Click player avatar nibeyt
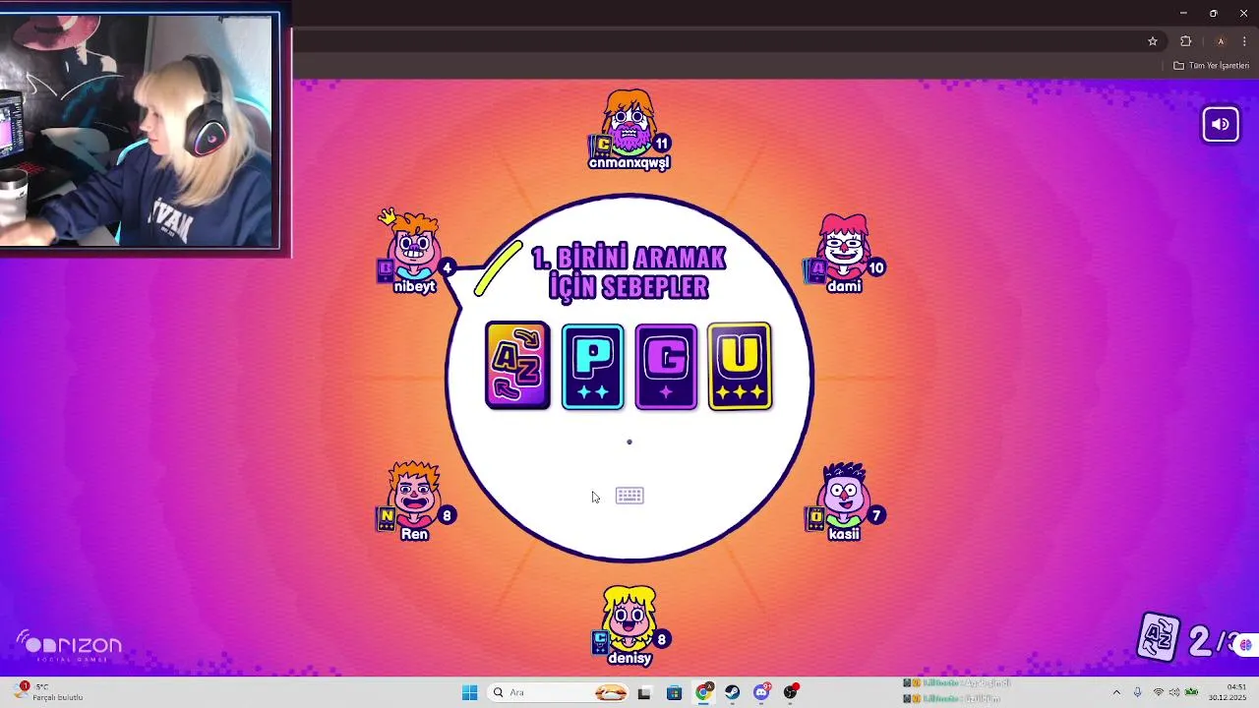This screenshot has height=708, width=1259. click(414, 246)
